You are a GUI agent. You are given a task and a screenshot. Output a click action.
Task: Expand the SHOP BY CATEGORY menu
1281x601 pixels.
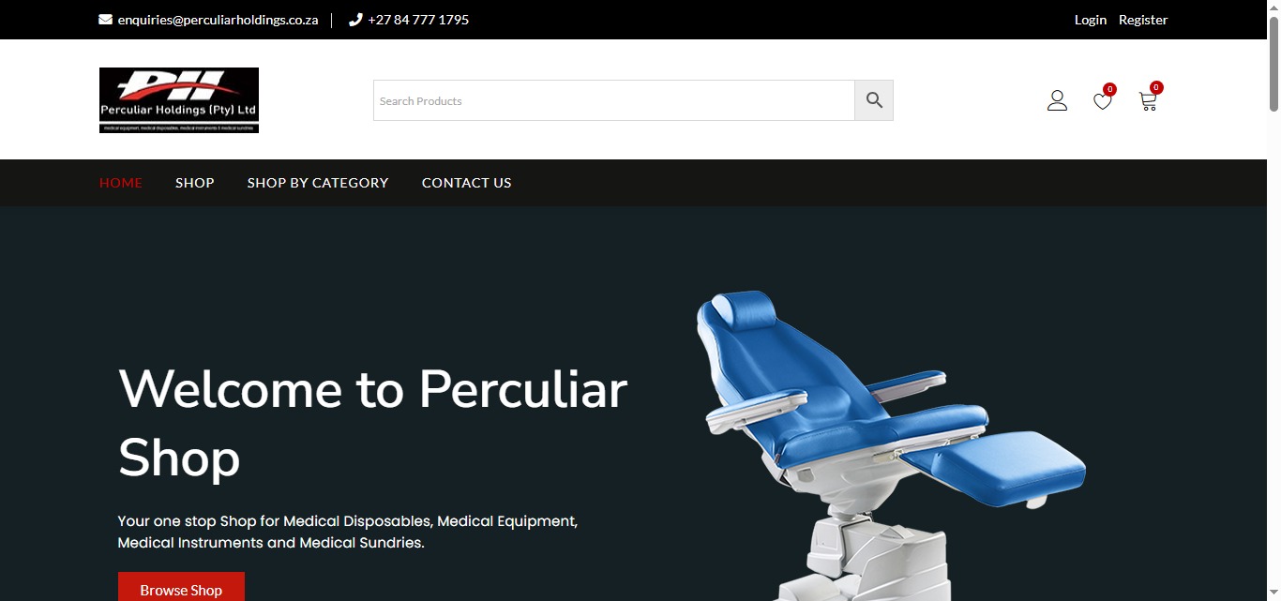click(318, 183)
